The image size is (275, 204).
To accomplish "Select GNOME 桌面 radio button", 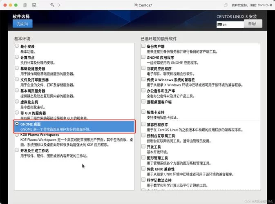I will [x=17, y=124].
